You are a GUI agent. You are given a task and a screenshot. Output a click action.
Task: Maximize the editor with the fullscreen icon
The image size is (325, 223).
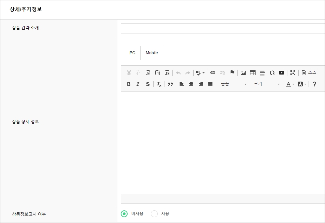click(x=293, y=73)
